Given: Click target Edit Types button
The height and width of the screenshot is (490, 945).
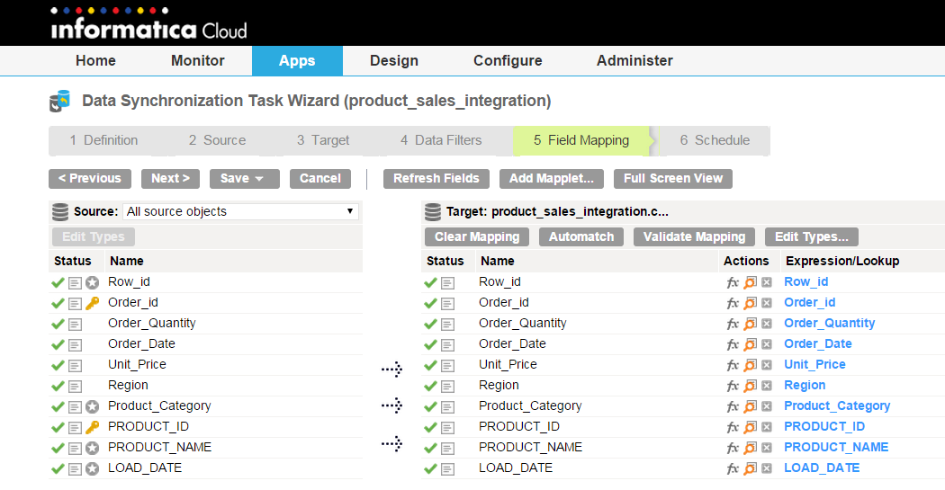Looking at the screenshot, I should tap(811, 237).
